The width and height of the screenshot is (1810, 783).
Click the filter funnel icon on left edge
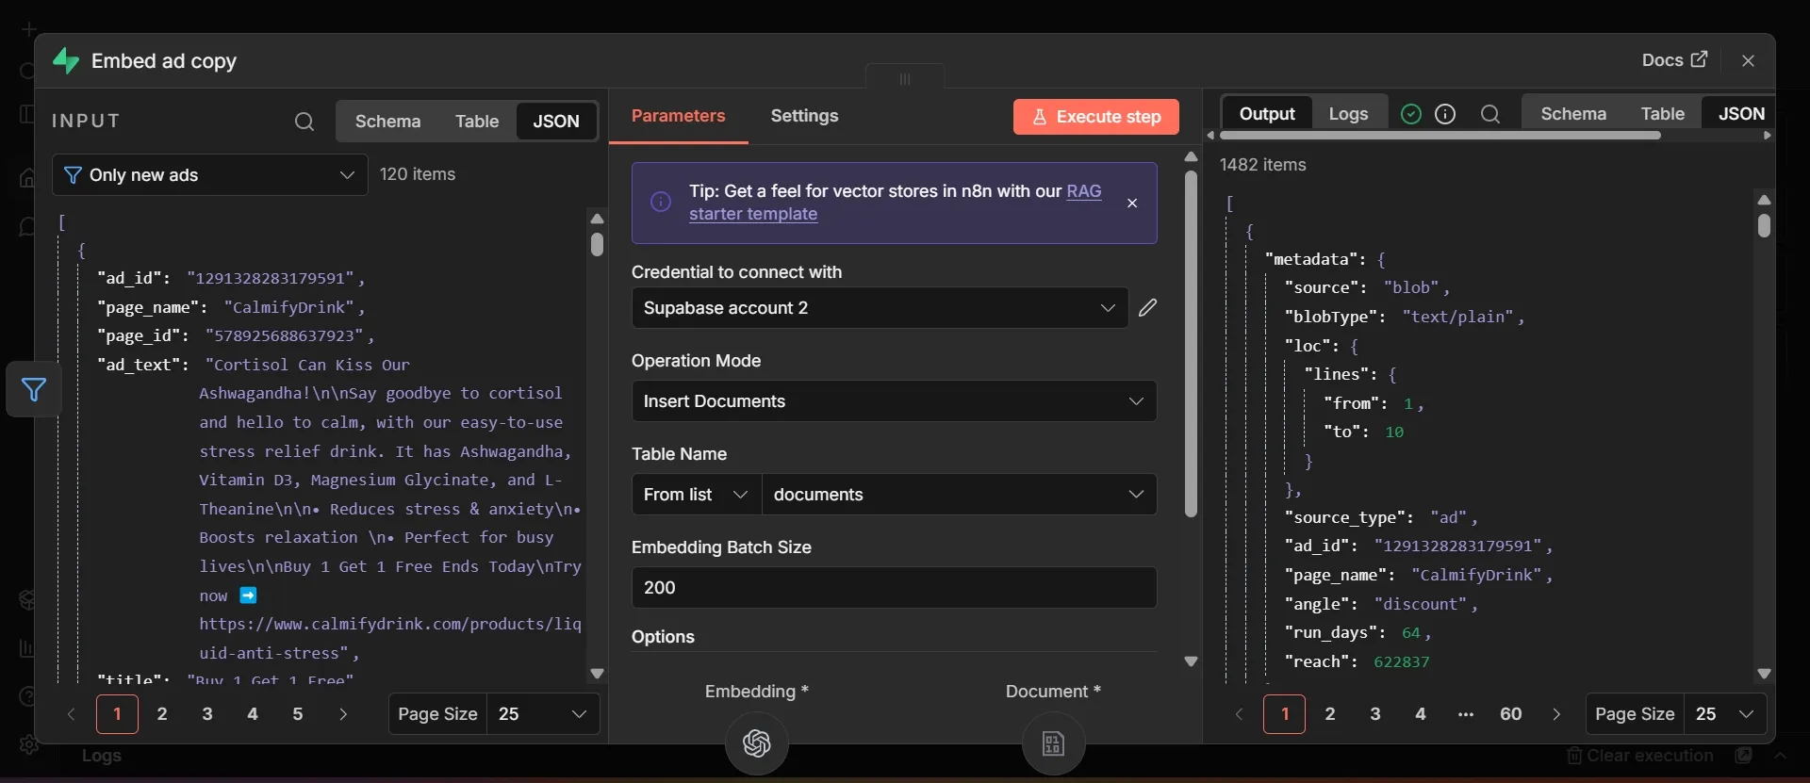[x=34, y=389]
